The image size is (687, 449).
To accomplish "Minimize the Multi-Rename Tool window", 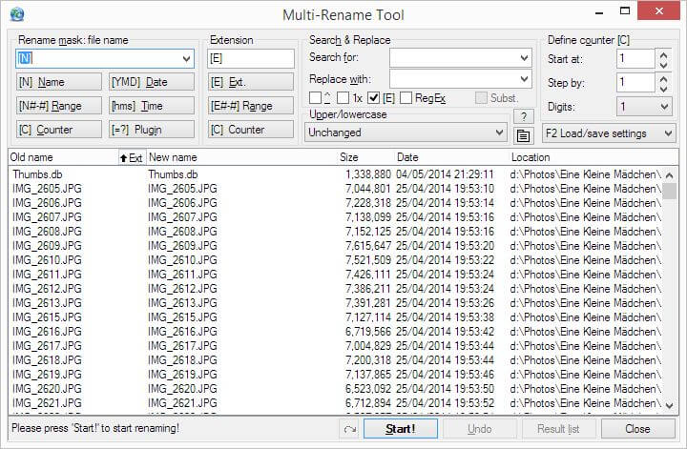I will 599,12.
